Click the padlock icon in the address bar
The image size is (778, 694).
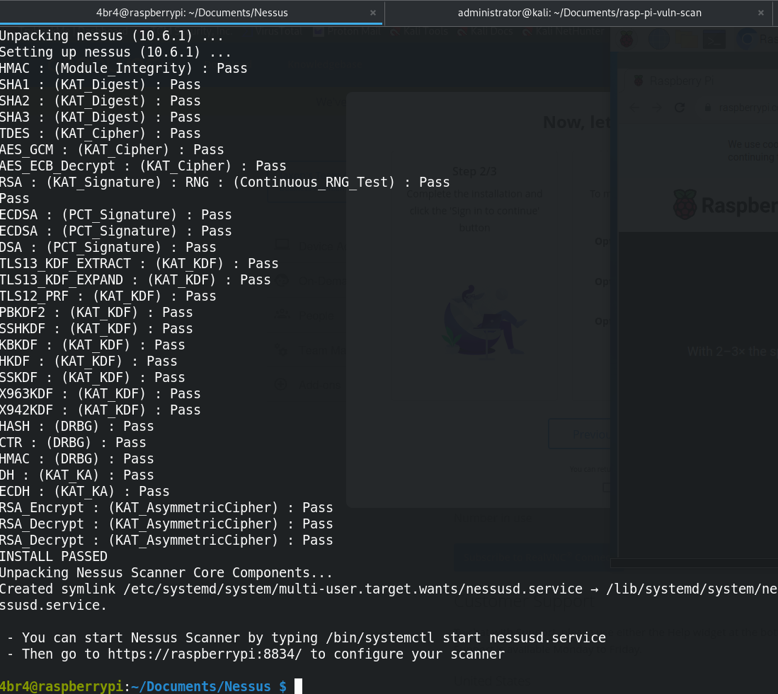708,107
